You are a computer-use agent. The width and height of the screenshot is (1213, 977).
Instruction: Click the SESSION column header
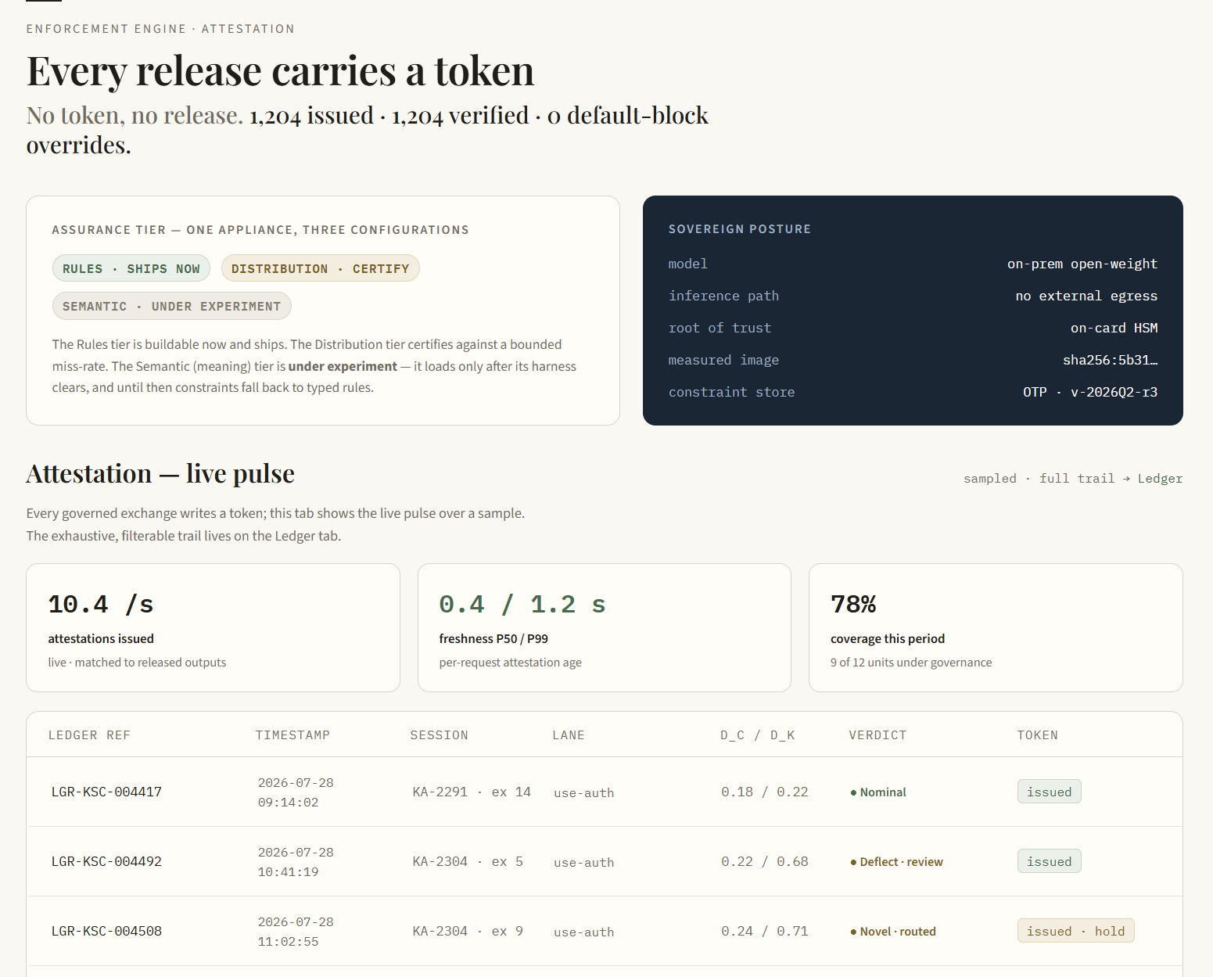[440, 735]
